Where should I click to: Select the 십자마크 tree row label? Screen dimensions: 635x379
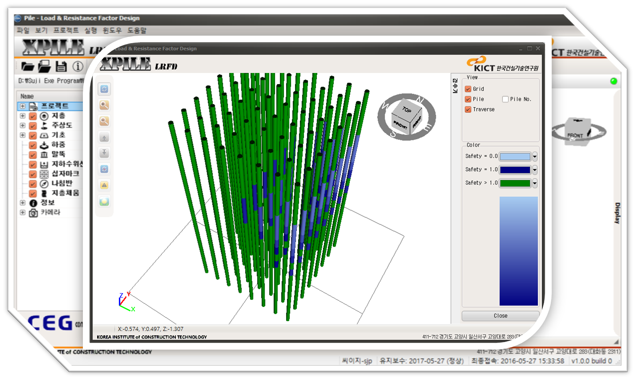(x=66, y=174)
